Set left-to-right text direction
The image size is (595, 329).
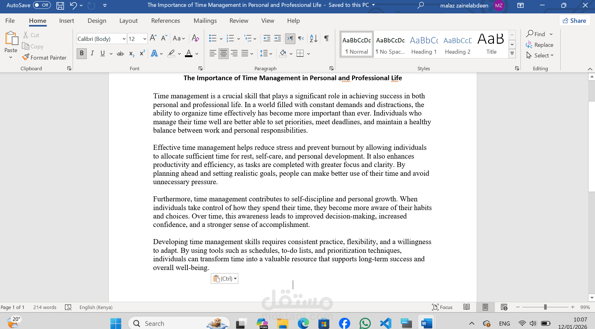[290, 38]
